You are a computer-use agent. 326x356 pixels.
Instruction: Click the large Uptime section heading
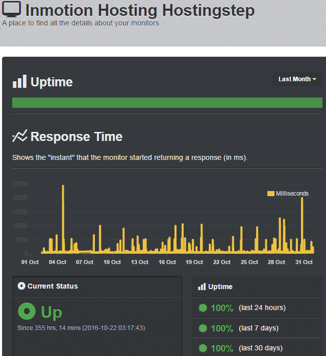point(52,82)
